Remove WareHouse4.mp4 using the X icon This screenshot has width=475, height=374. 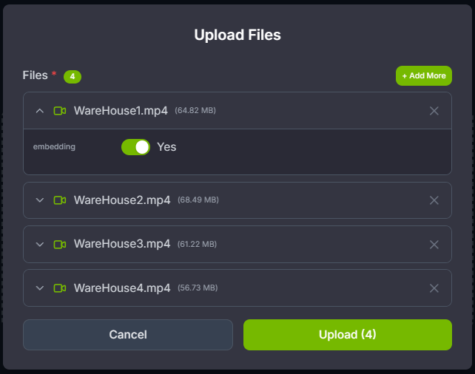tap(434, 288)
